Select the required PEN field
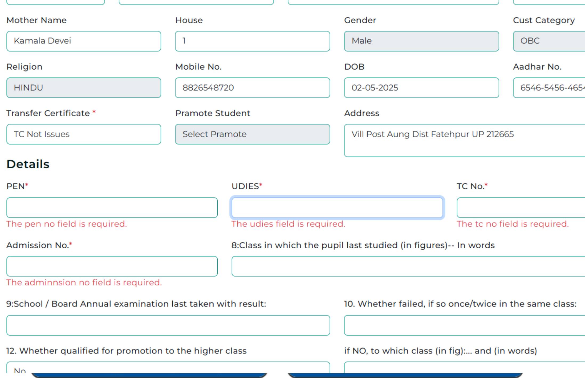585x378 pixels. tap(112, 208)
